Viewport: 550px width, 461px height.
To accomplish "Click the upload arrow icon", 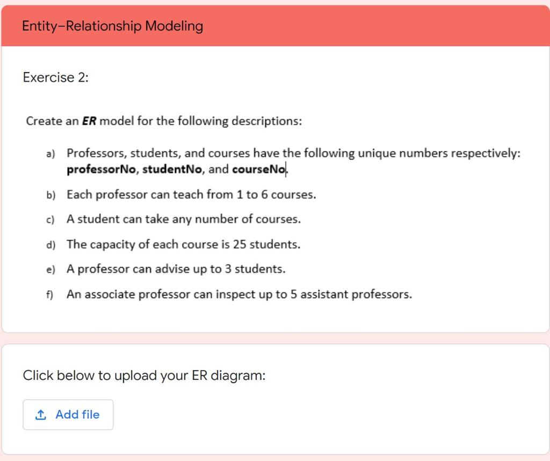I will pyautogui.click(x=40, y=415).
